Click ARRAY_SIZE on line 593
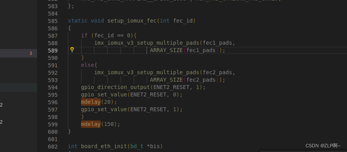Image resolution: width=347 pixels, height=152 pixels. coord(166,80)
